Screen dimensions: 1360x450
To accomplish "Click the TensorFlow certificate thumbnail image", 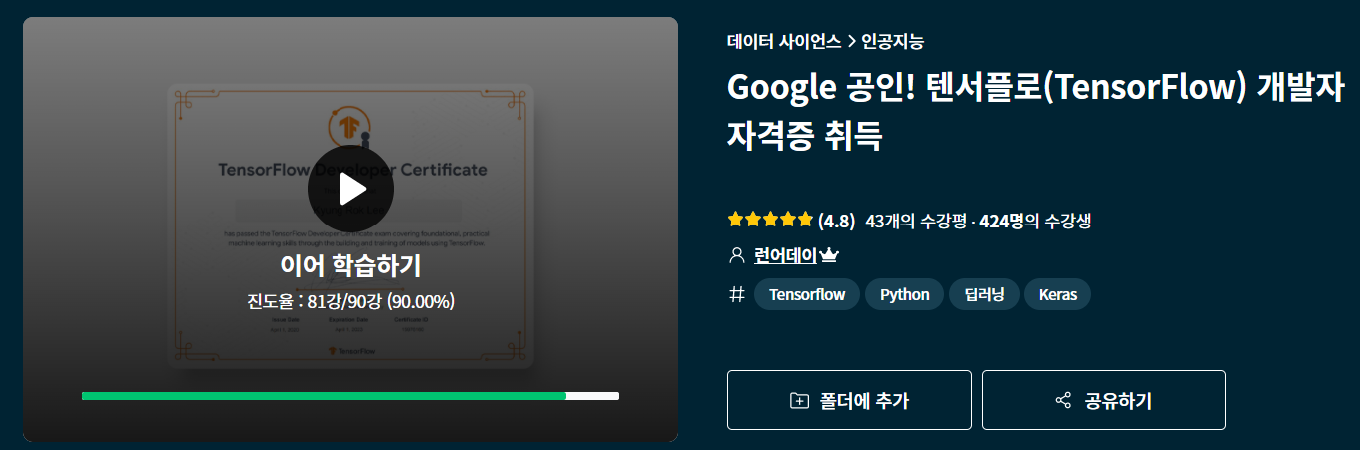I will pos(350,225).
